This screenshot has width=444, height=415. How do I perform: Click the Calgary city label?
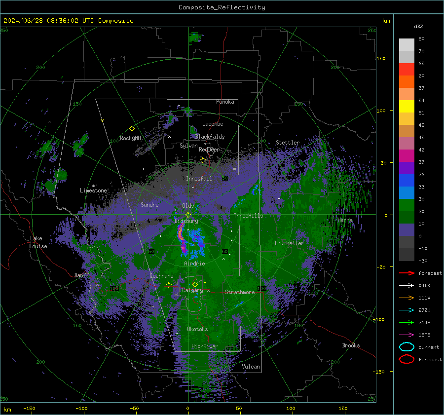tap(192, 290)
